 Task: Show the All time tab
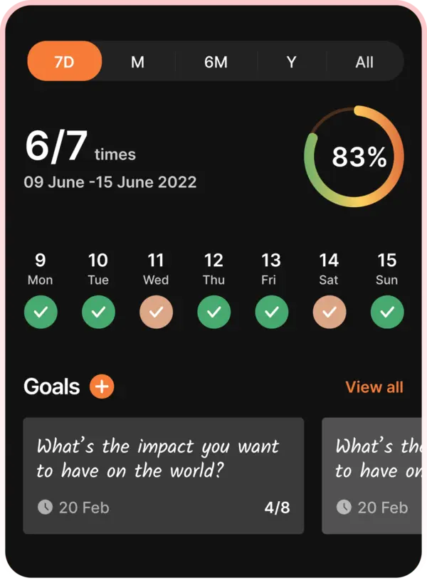tap(364, 62)
